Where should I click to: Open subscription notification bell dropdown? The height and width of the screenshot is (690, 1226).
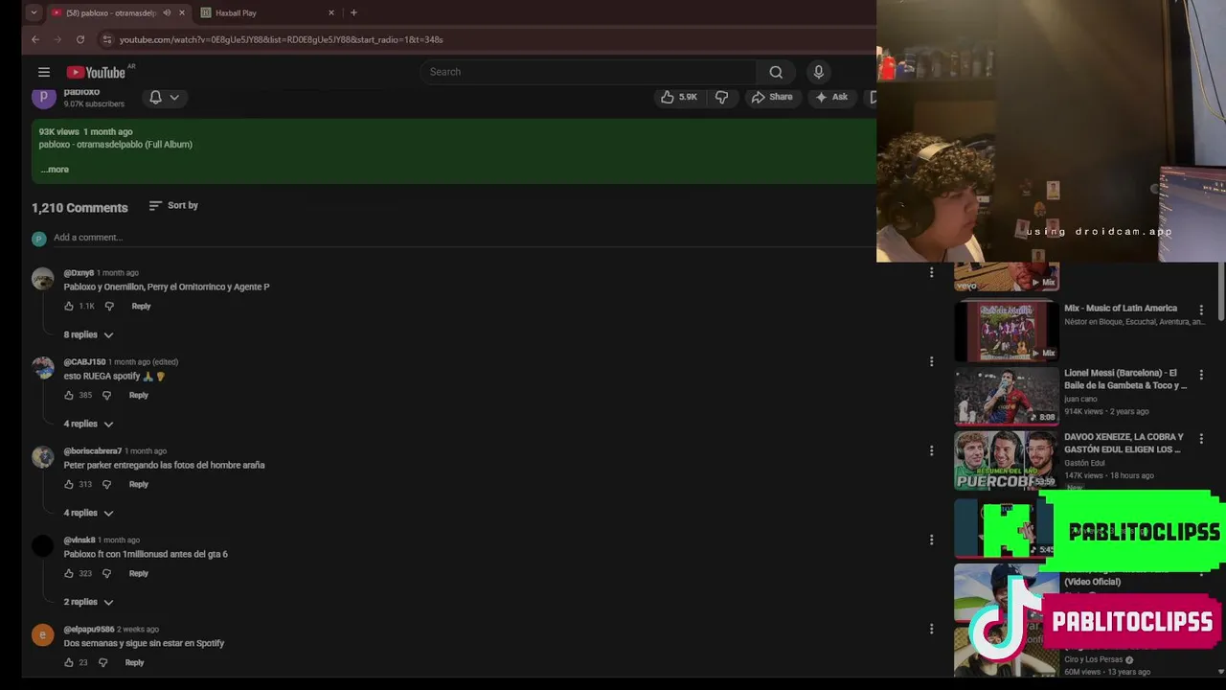[164, 97]
